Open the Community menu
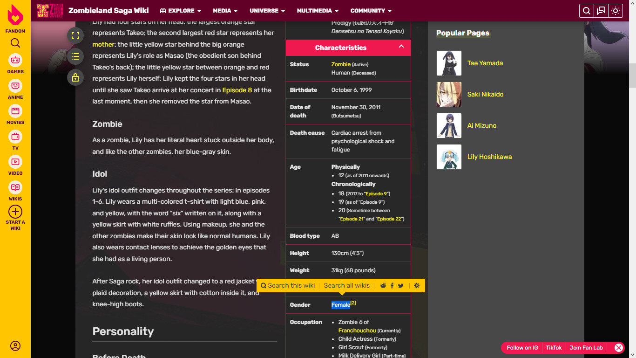This screenshot has height=358, width=636. 371,11
